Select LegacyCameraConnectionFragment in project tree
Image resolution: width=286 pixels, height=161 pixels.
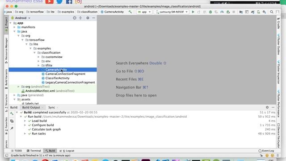coord(70,82)
